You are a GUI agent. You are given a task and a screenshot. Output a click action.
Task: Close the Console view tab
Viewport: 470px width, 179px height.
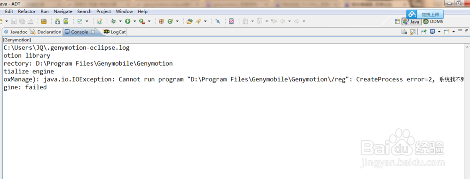point(93,31)
